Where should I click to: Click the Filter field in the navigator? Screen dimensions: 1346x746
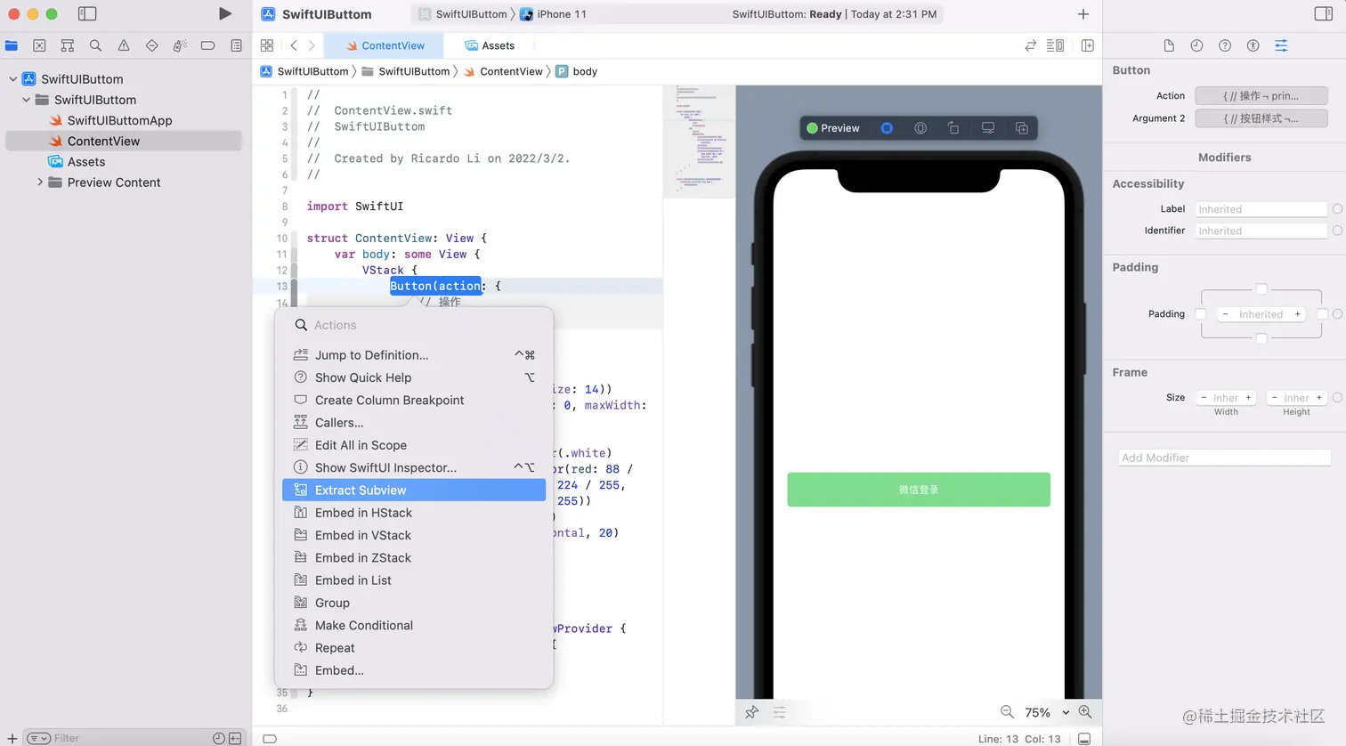click(x=67, y=737)
